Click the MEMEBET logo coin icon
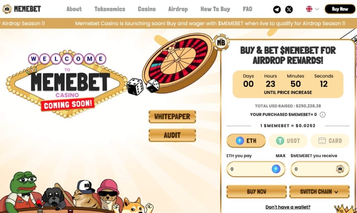357x213 pixels. [x=7, y=9]
